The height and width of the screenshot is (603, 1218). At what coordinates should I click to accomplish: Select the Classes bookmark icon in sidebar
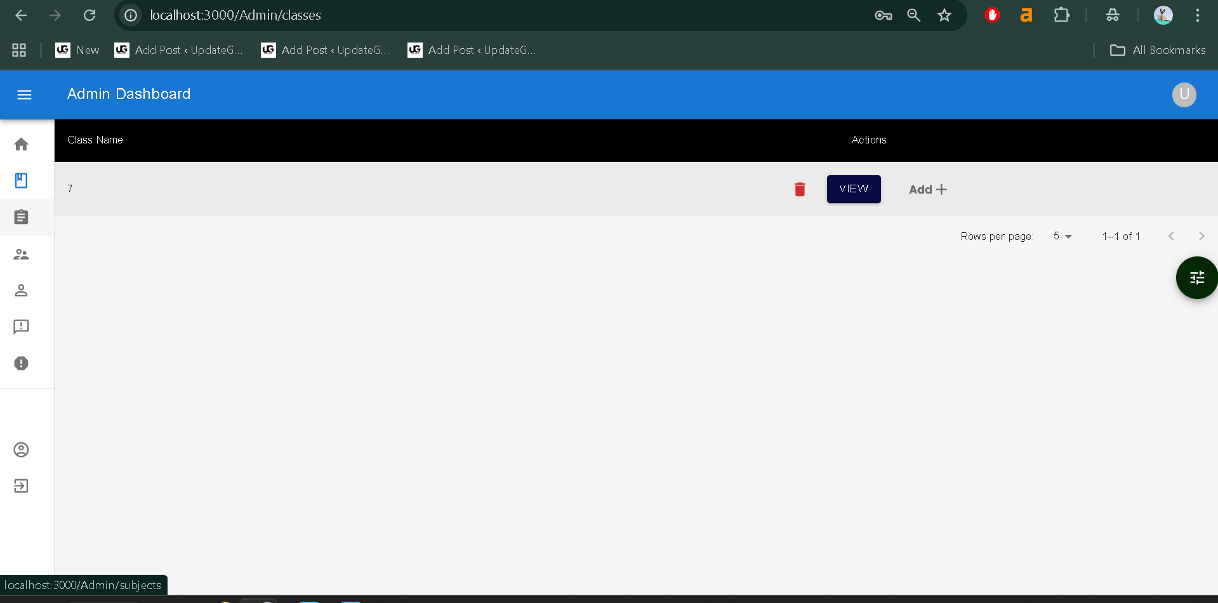point(21,180)
